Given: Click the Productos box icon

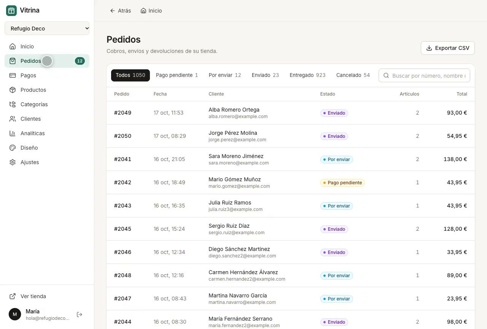Looking at the screenshot, I should pos(13,90).
